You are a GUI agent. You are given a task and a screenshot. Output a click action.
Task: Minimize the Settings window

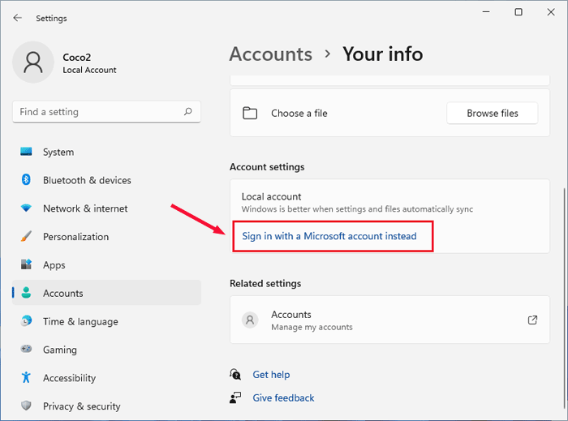(x=486, y=12)
